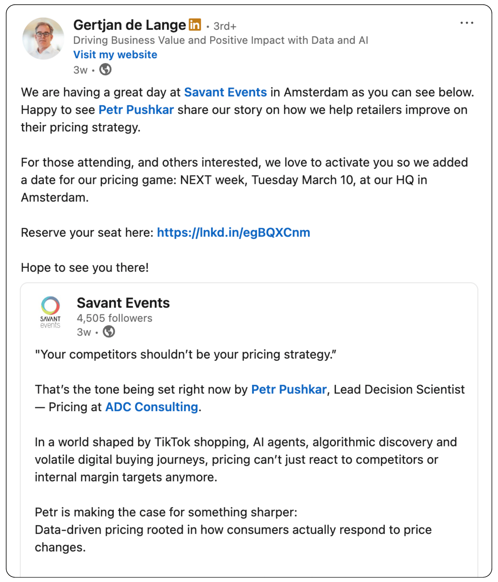Open Gertjan de Lange's profile name

click(129, 25)
